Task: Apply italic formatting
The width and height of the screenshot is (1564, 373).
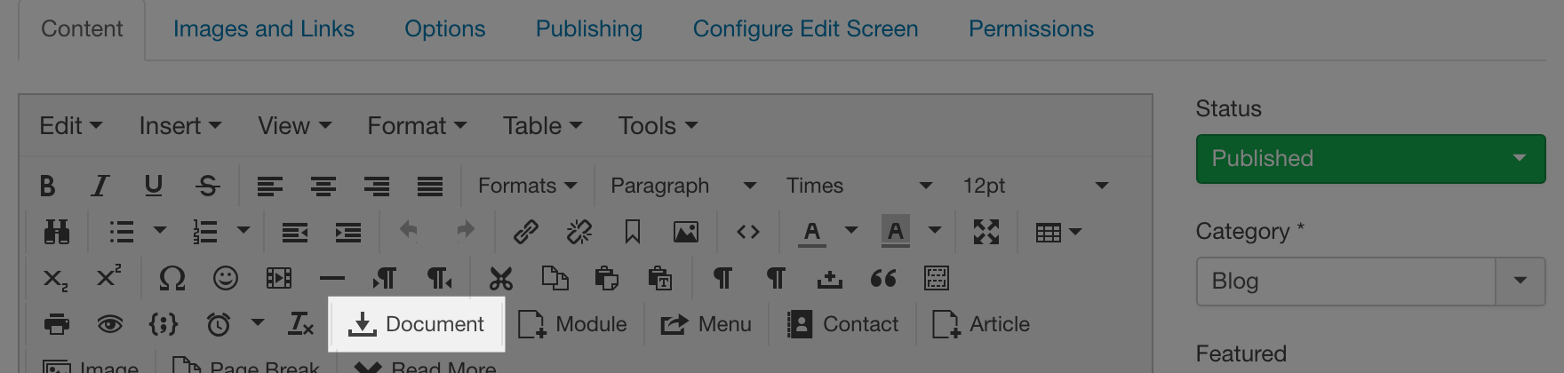Action: click(100, 186)
